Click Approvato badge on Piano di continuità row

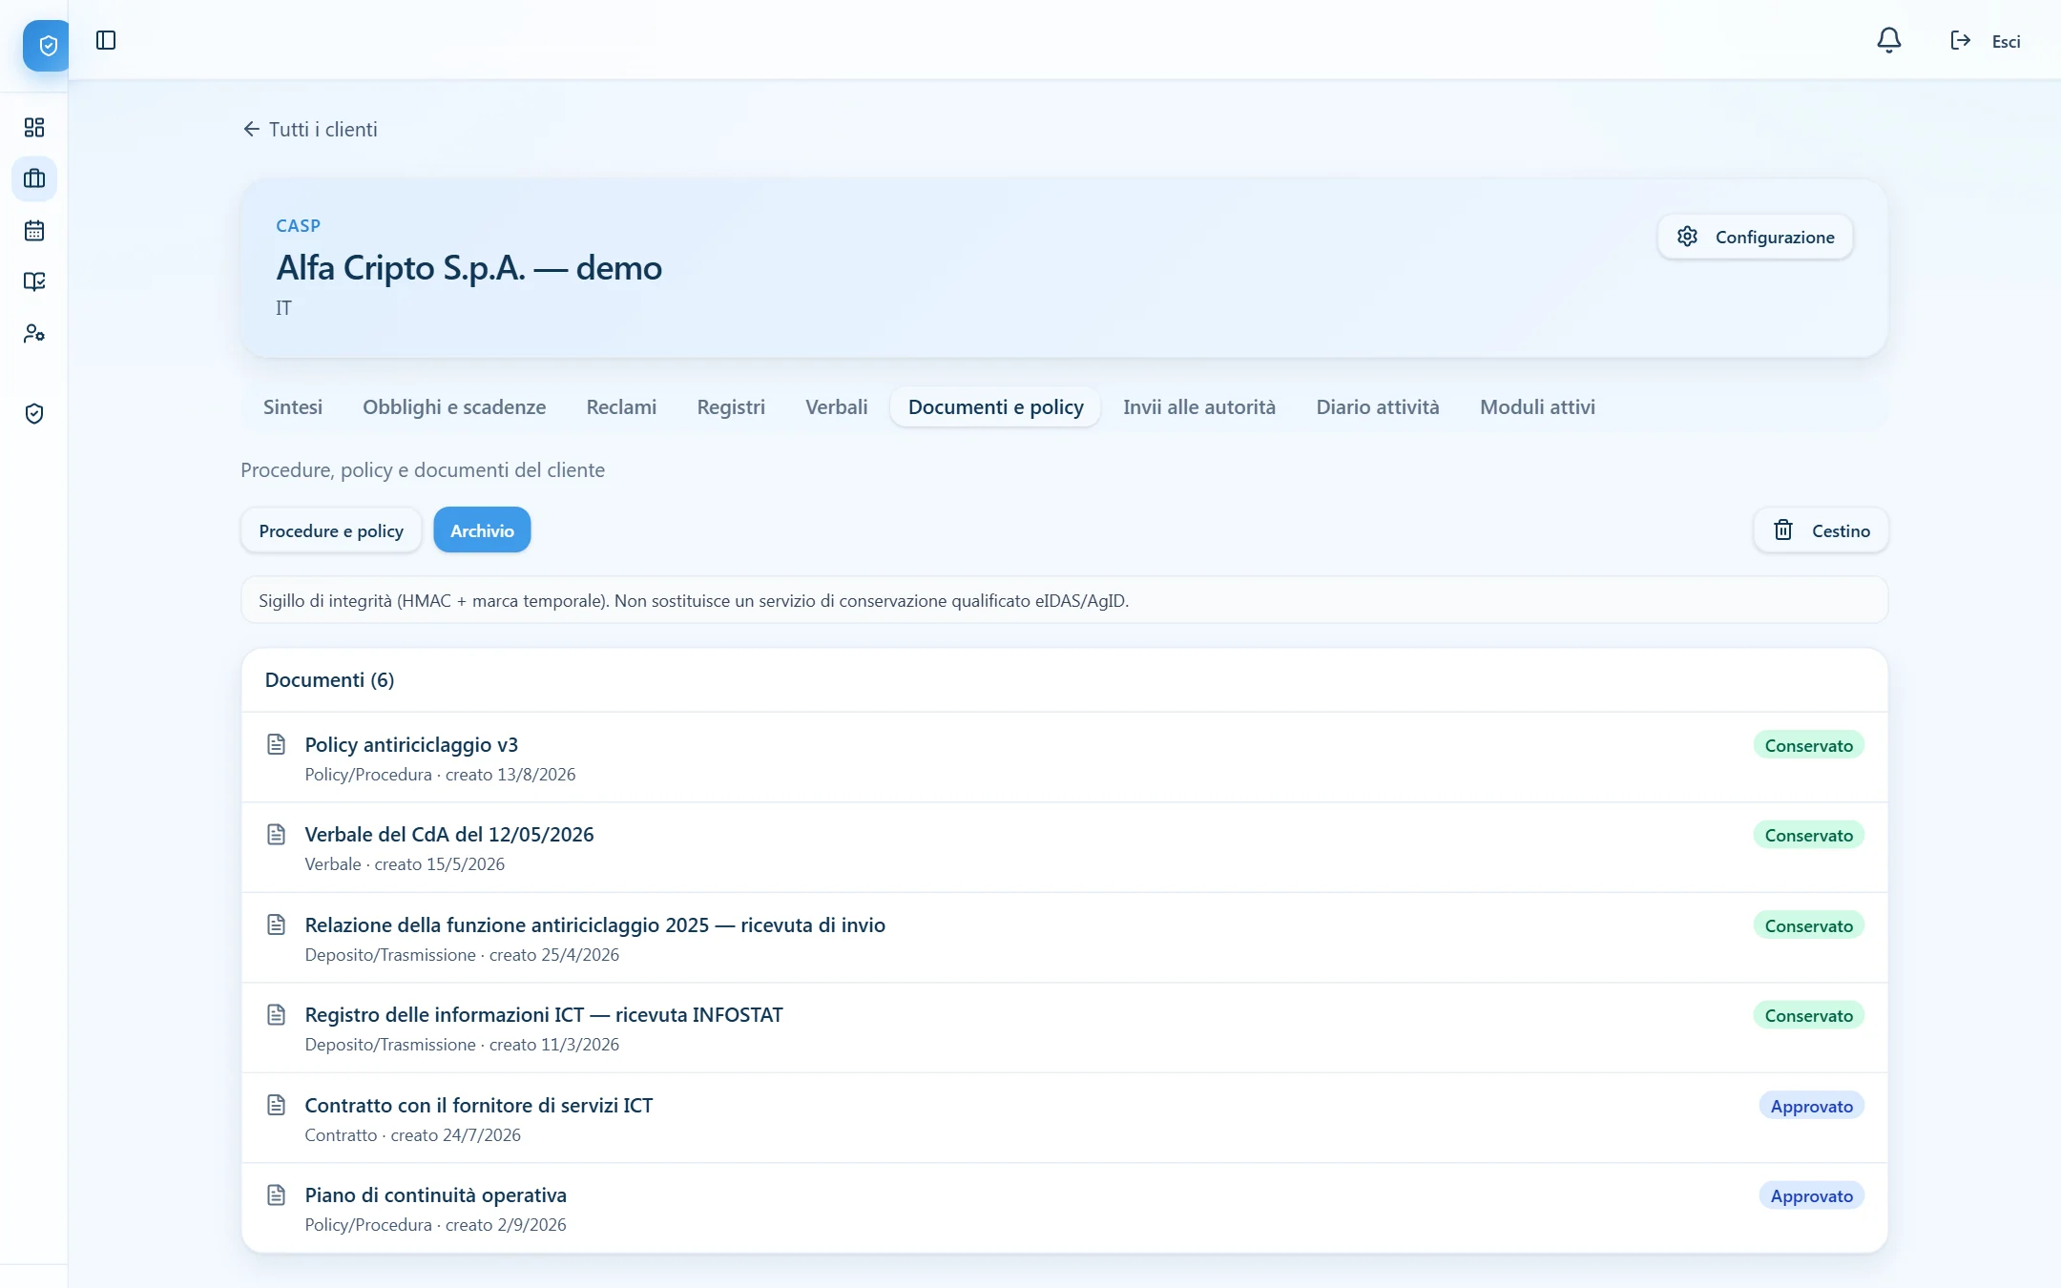[x=1811, y=1195]
